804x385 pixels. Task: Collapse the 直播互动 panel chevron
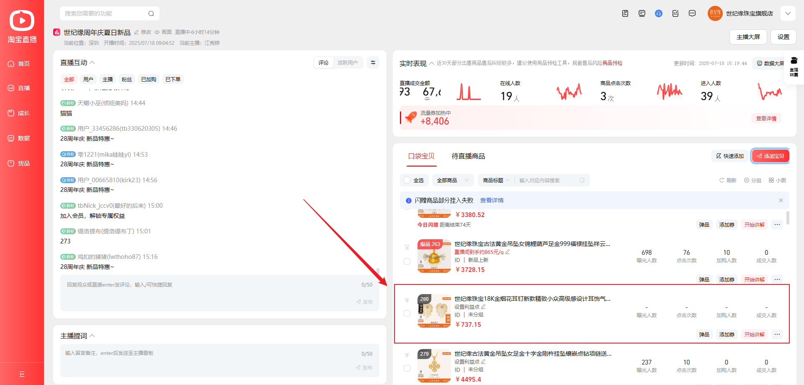point(93,63)
